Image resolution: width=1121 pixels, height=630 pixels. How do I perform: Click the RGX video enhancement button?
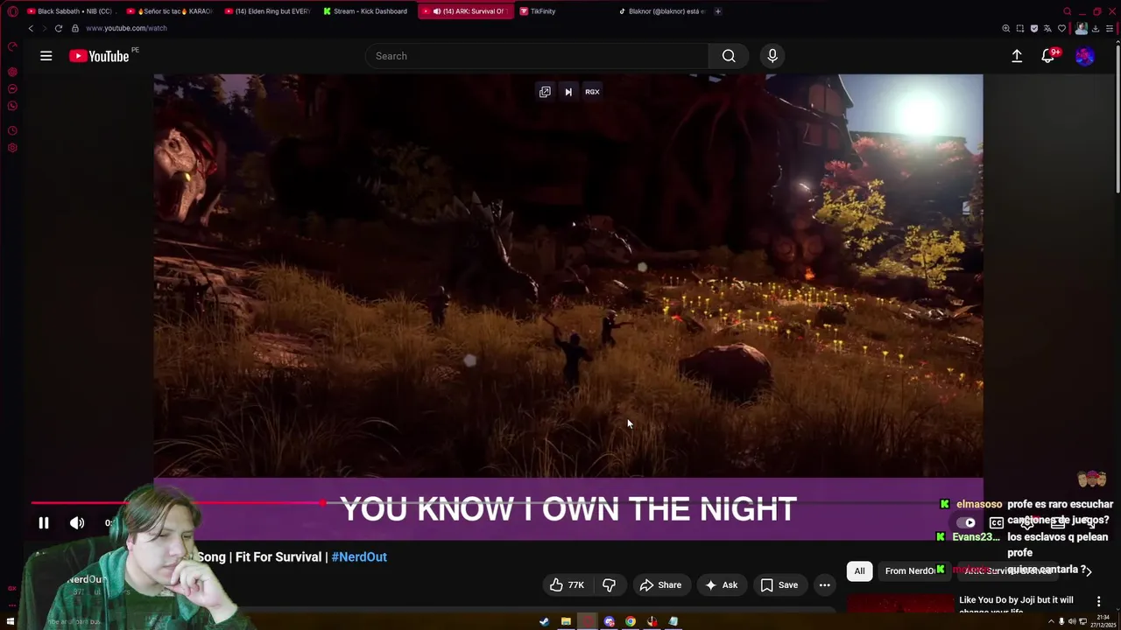[592, 92]
